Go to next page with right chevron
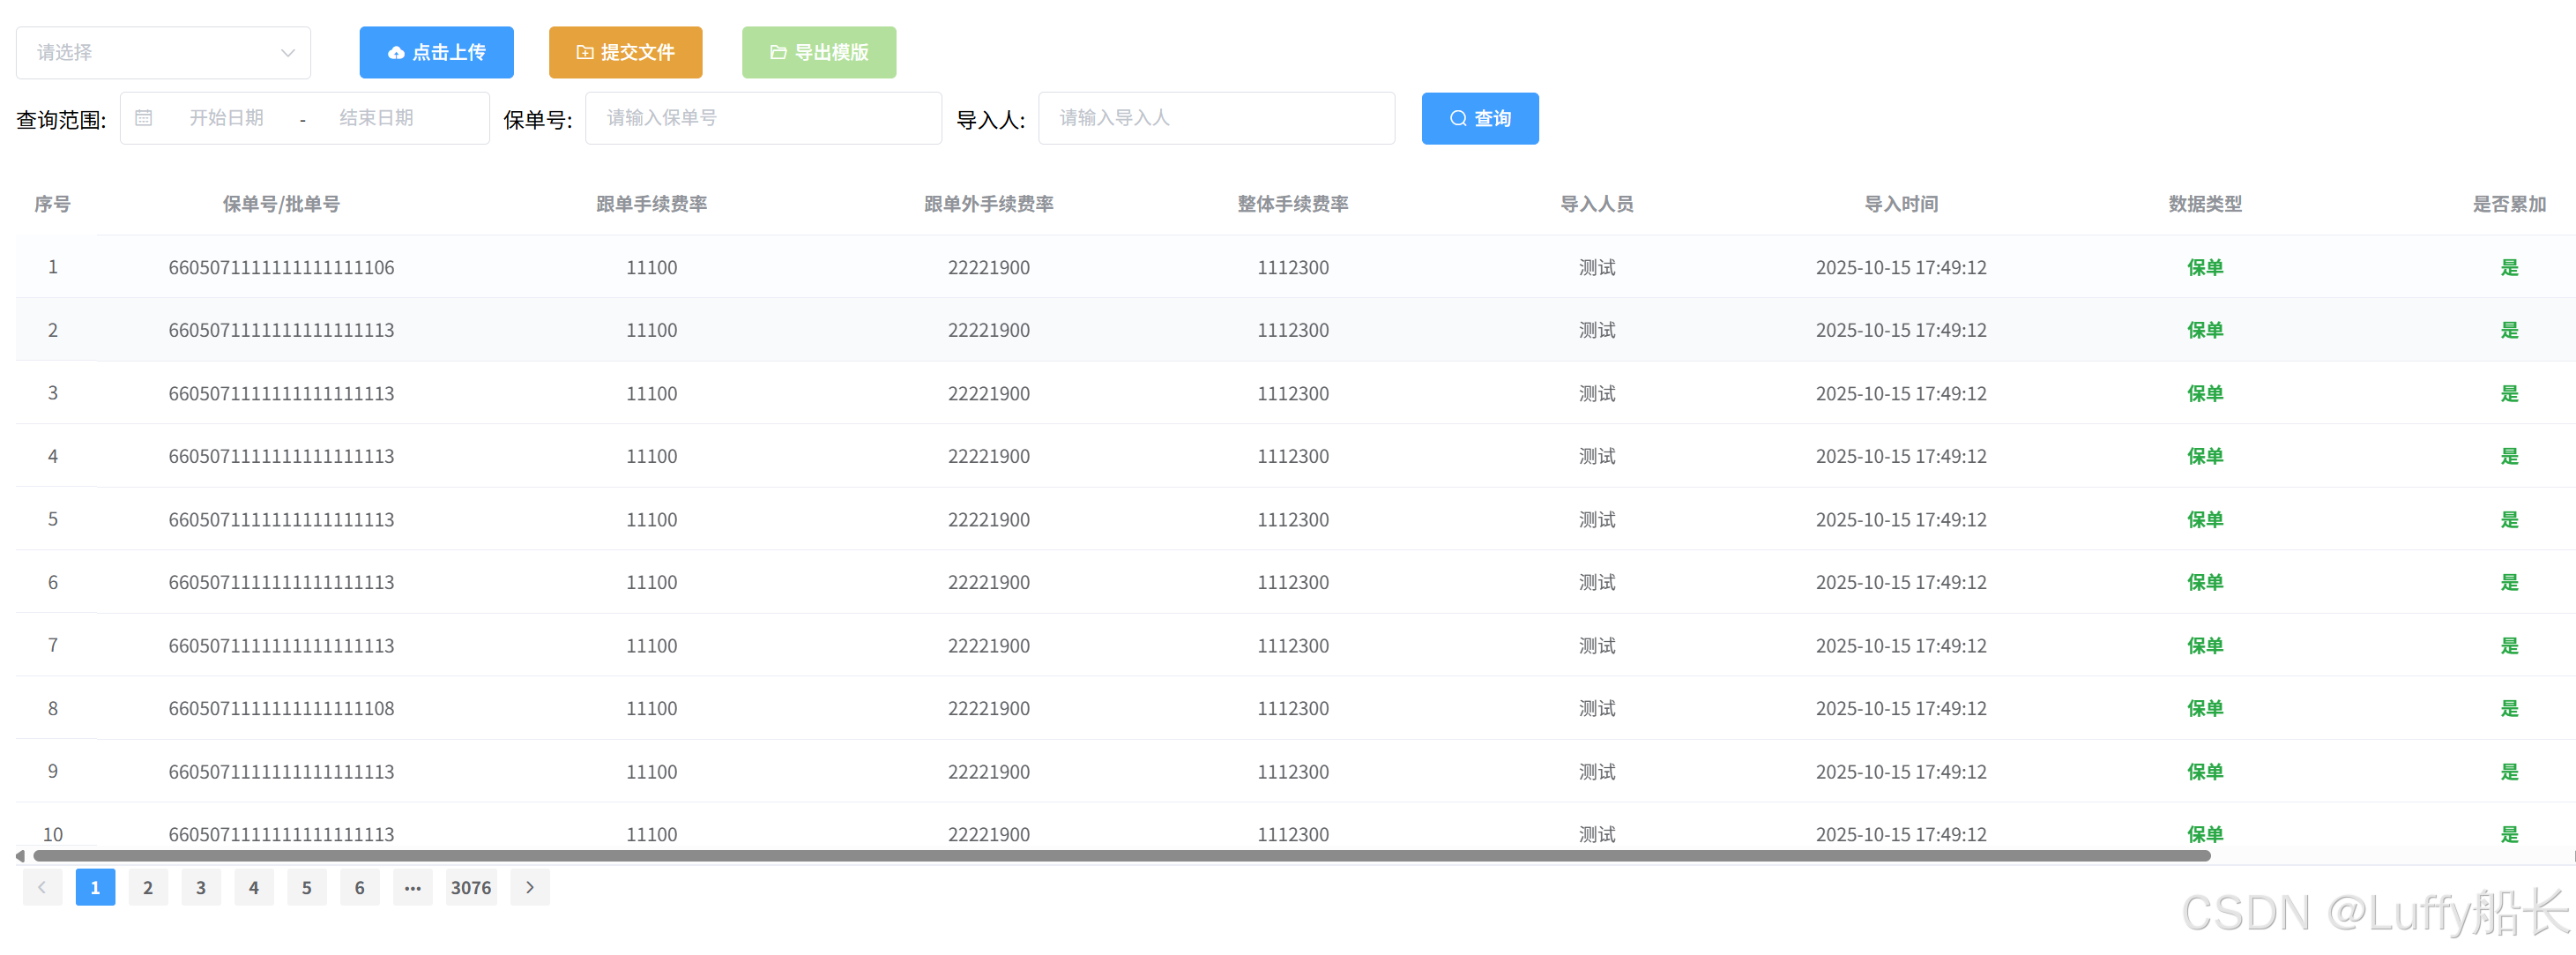The width and height of the screenshot is (2576, 955). point(530,888)
